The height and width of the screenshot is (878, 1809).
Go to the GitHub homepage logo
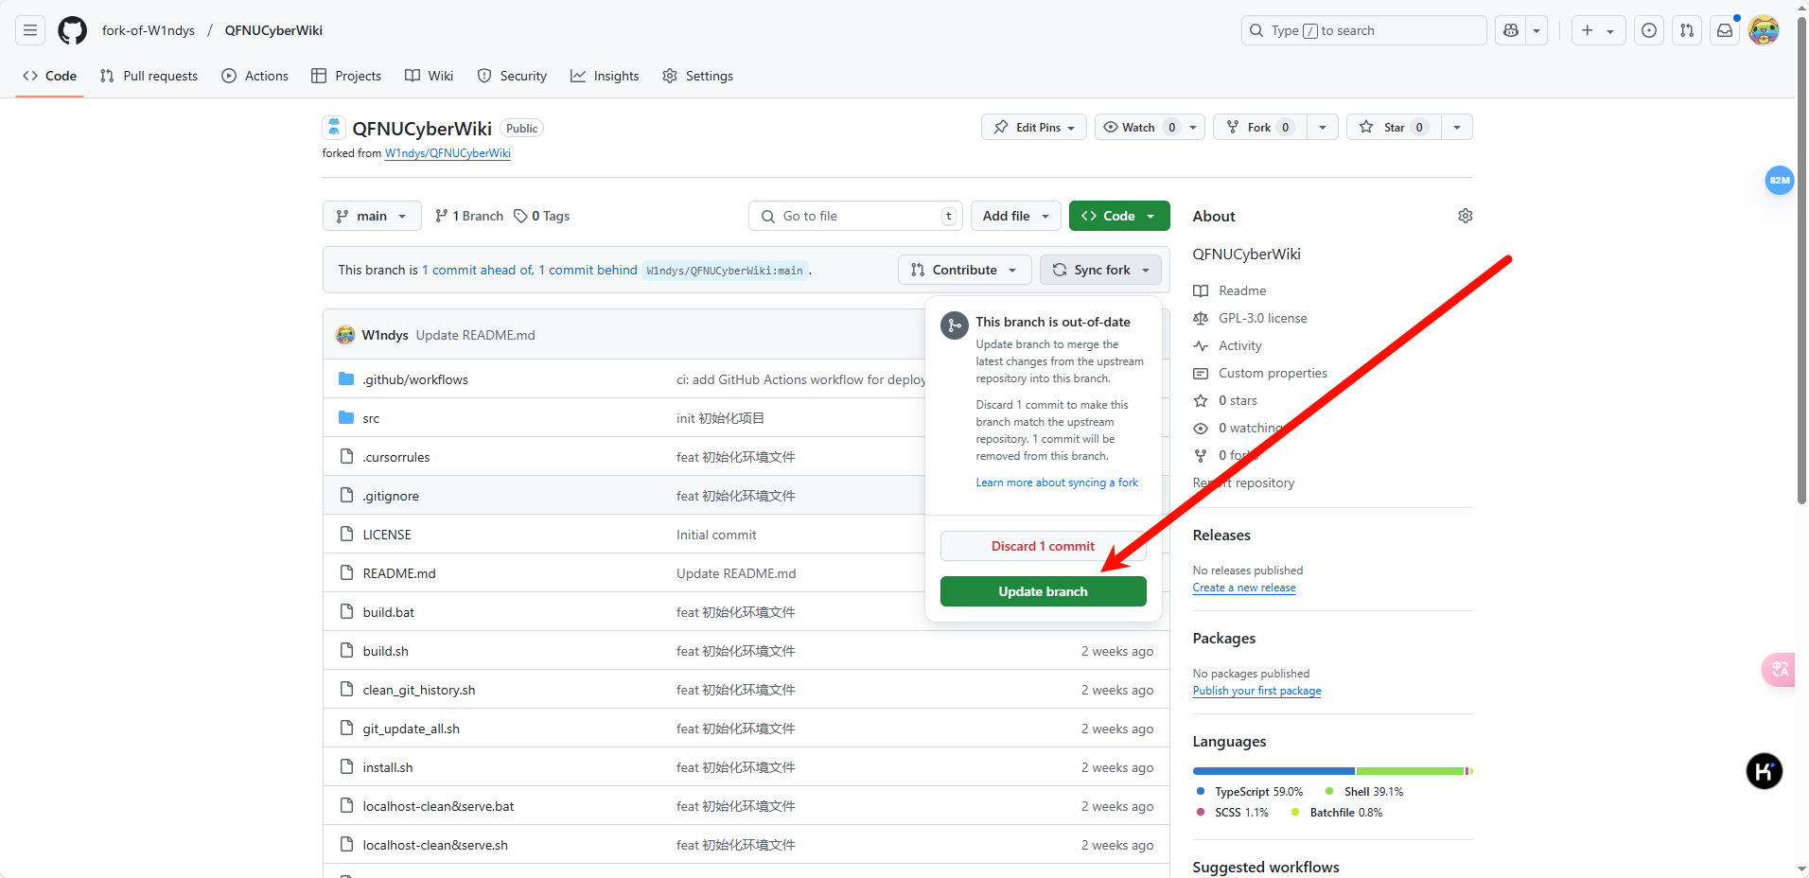click(x=72, y=30)
